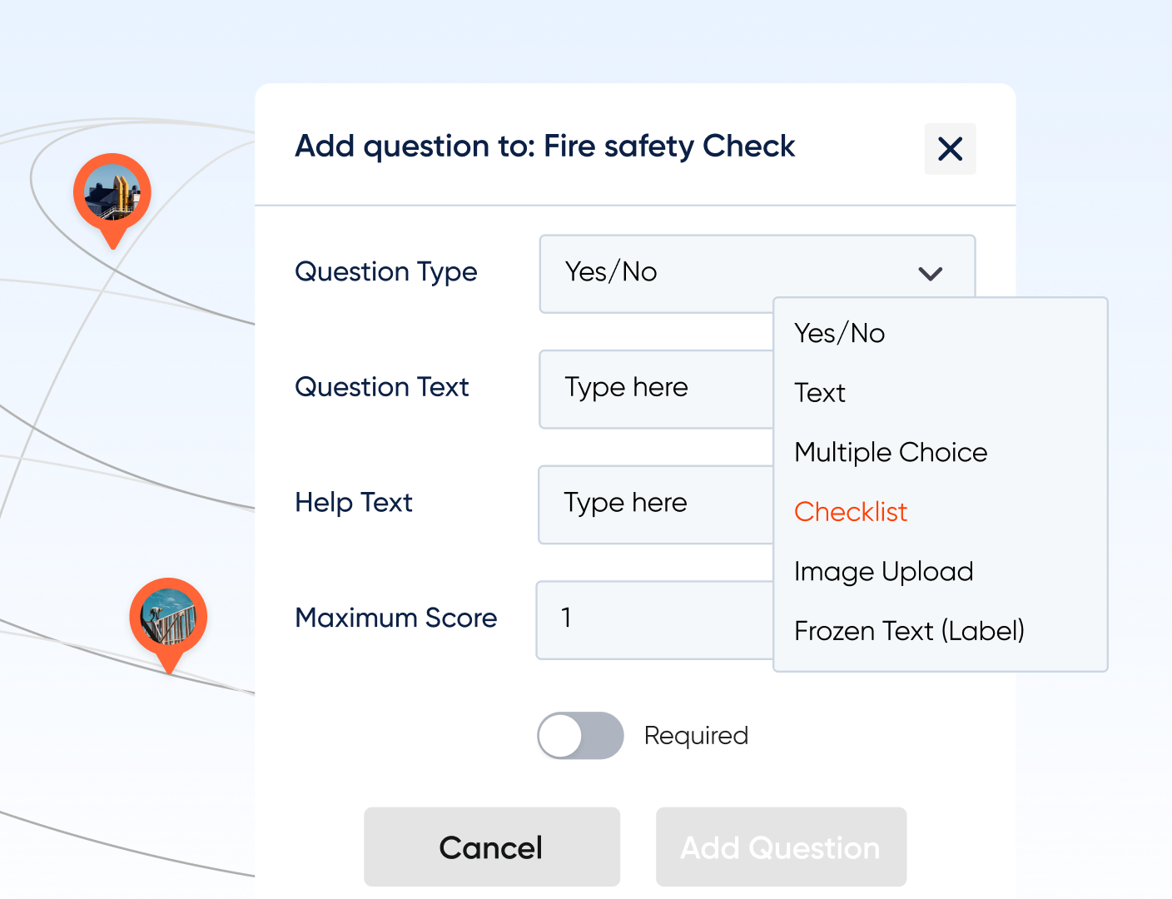Focus the Help Text input field
The height and width of the screenshot is (899, 1172).
click(x=656, y=504)
